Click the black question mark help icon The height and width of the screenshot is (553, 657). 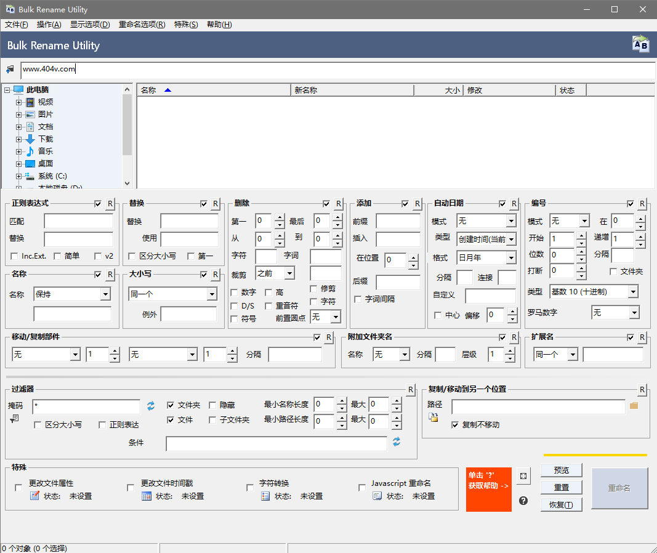coord(523,501)
